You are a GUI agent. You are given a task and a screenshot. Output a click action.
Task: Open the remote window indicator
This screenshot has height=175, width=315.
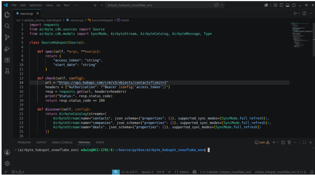(x=6, y=172)
